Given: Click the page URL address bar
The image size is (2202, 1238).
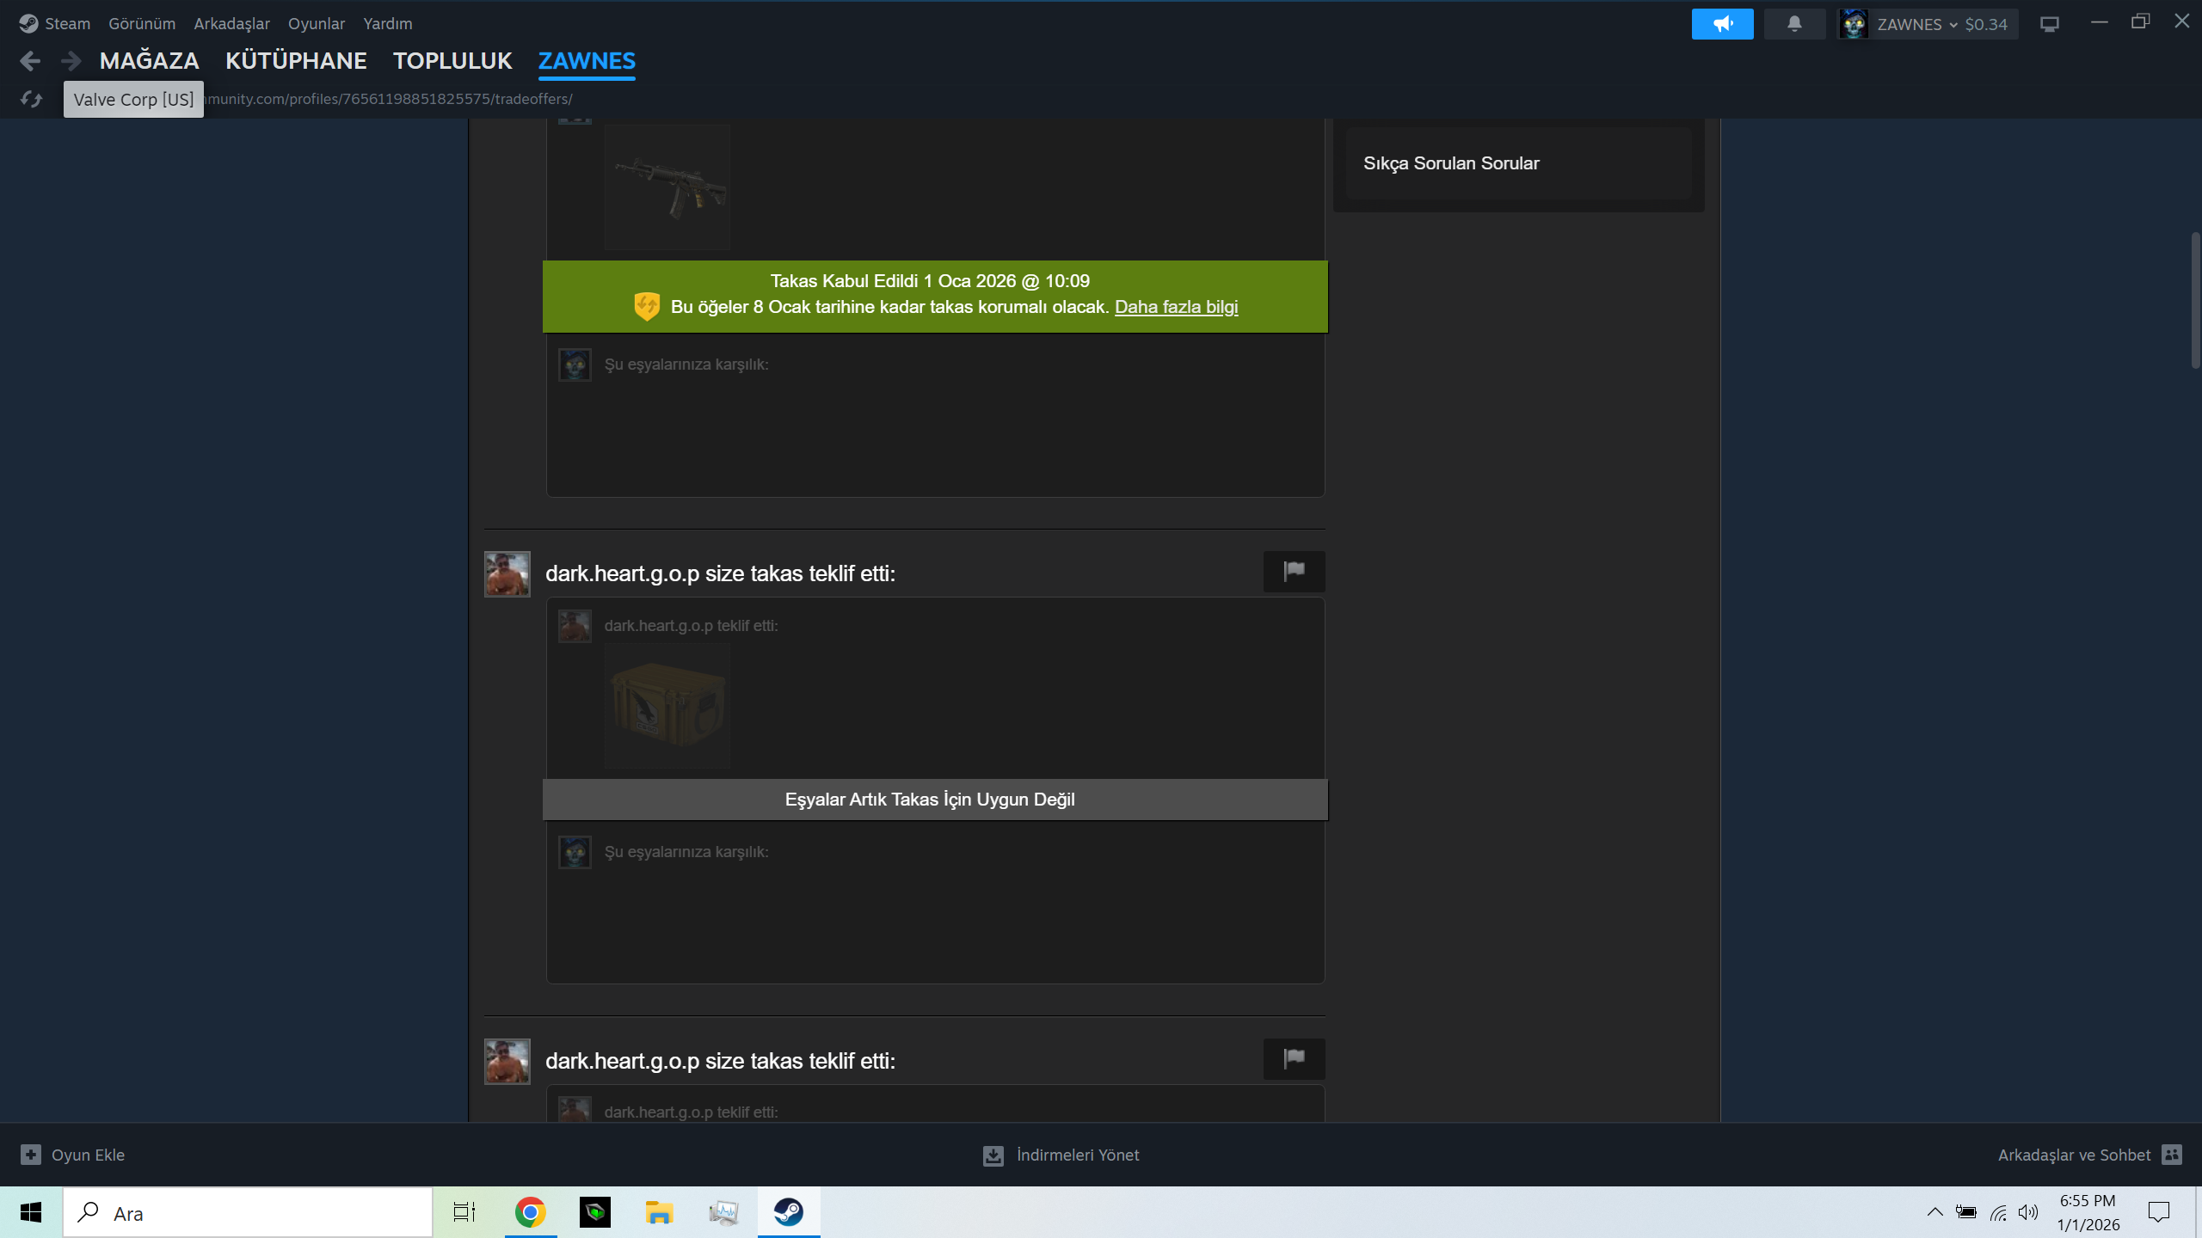Looking at the screenshot, I should (x=390, y=99).
